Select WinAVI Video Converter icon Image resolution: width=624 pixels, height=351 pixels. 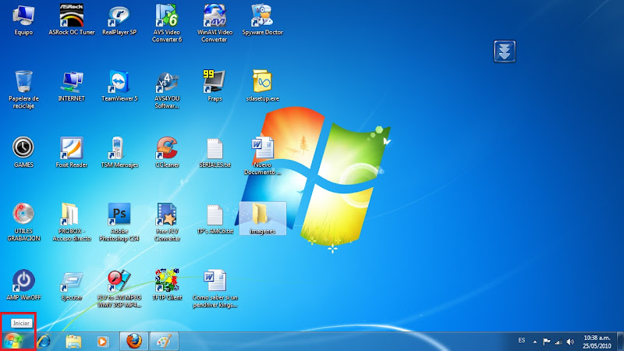click(x=214, y=23)
